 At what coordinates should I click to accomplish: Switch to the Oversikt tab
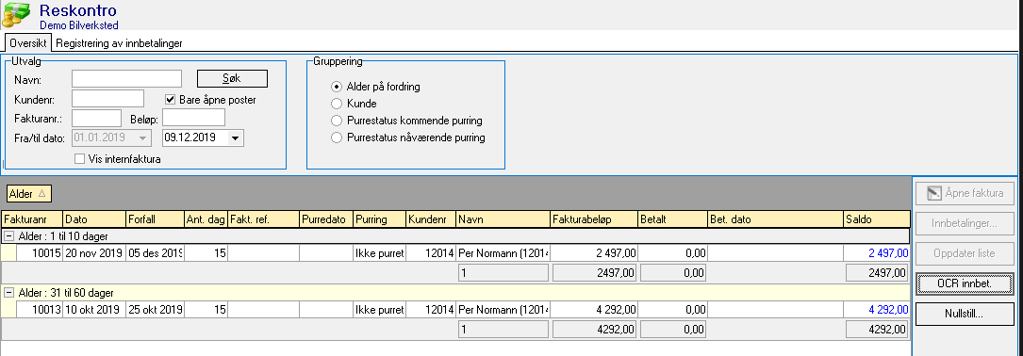[x=27, y=43]
